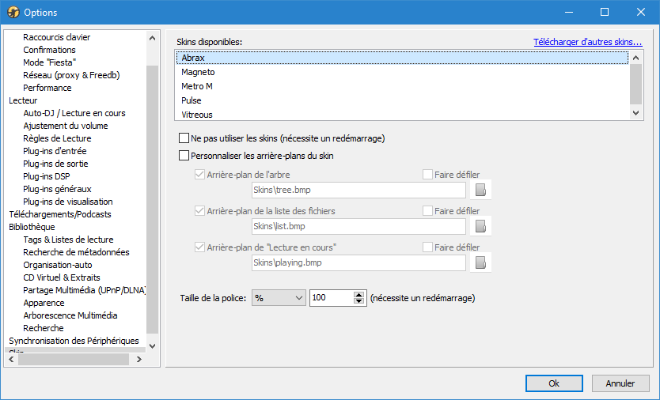Confirm with the Ok button
660x400 pixels.
[554, 383]
